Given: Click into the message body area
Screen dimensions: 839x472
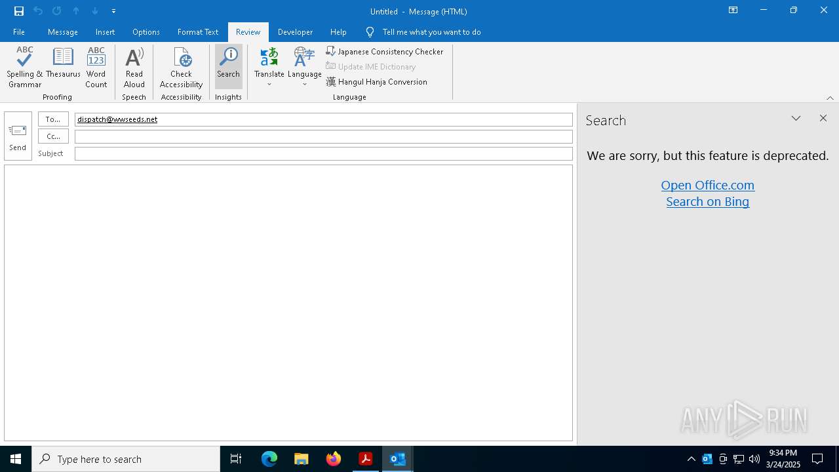Looking at the screenshot, I should tap(288, 303).
